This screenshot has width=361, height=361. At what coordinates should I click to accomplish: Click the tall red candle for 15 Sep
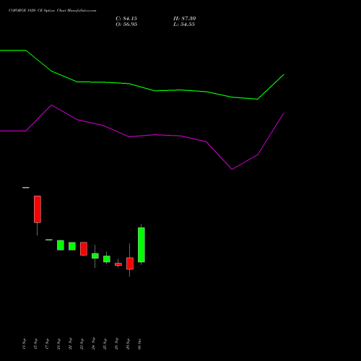click(38, 209)
